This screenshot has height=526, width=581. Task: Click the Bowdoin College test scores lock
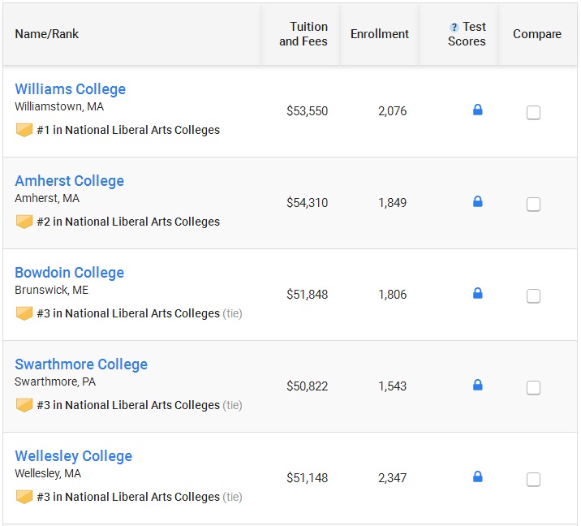tap(478, 293)
